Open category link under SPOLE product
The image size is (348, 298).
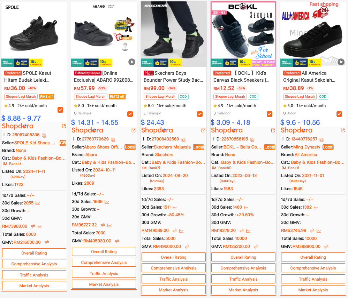(x=39, y=158)
